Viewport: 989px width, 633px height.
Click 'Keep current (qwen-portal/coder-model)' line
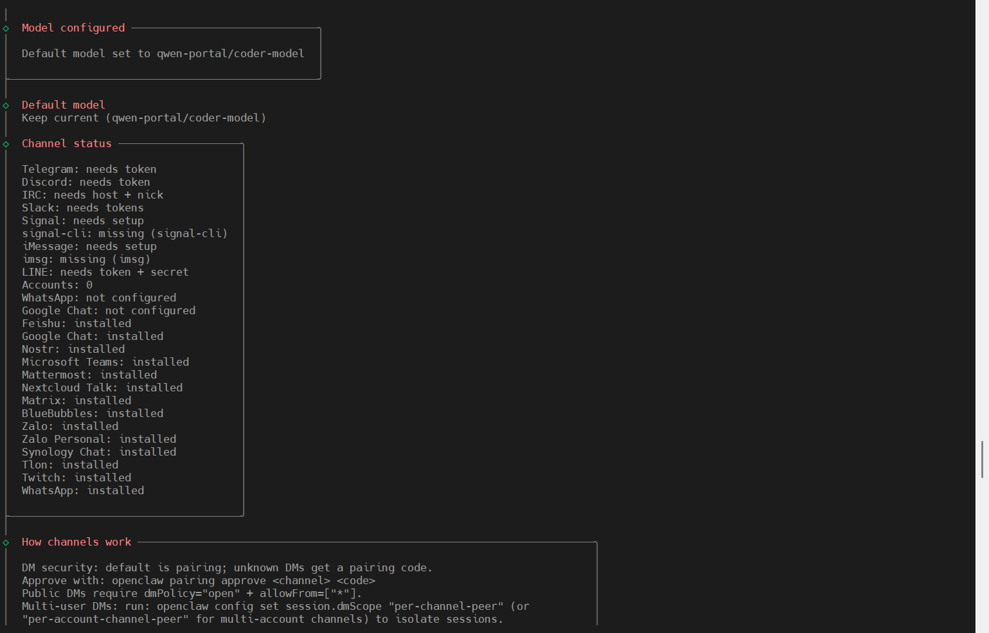pyautogui.click(x=144, y=118)
